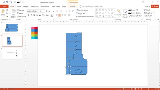Open the Calibri (Body) font dropdown
Screen dimensions: 160x90
point(38,11)
